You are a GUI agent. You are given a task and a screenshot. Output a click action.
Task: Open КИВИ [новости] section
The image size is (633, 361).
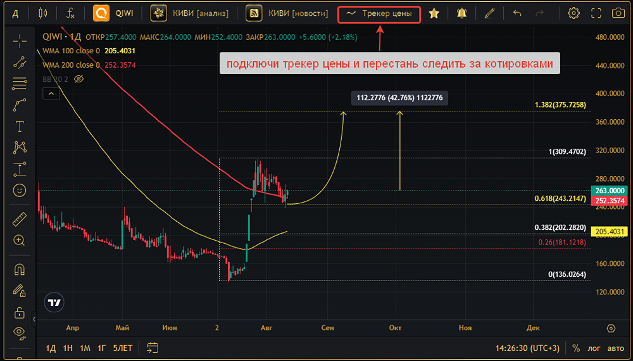pyautogui.click(x=288, y=13)
